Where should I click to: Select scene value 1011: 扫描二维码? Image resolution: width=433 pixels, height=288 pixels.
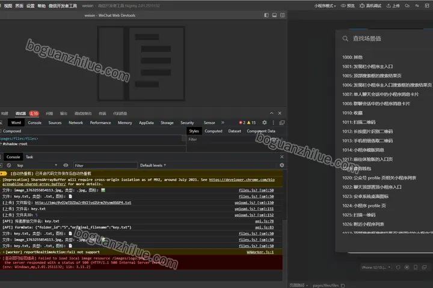pyautogui.click(x=358, y=122)
